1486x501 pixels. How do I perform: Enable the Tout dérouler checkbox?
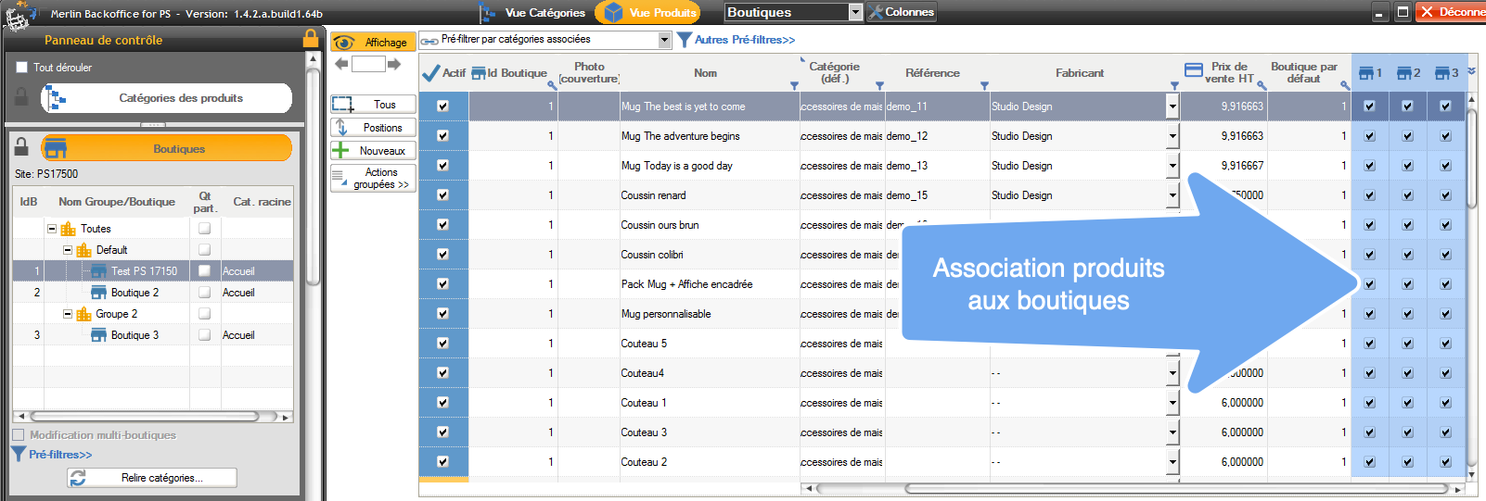tap(21, 67)
